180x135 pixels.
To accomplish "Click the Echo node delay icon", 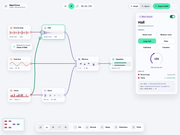I will 45,91.
